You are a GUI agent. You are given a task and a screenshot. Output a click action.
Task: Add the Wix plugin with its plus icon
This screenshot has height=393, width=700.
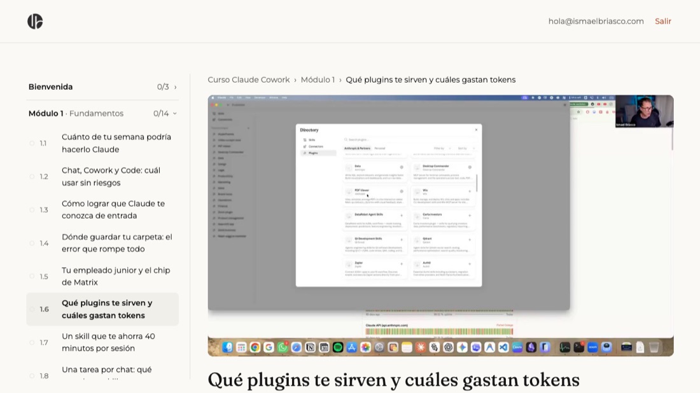(x=470, y=191)
